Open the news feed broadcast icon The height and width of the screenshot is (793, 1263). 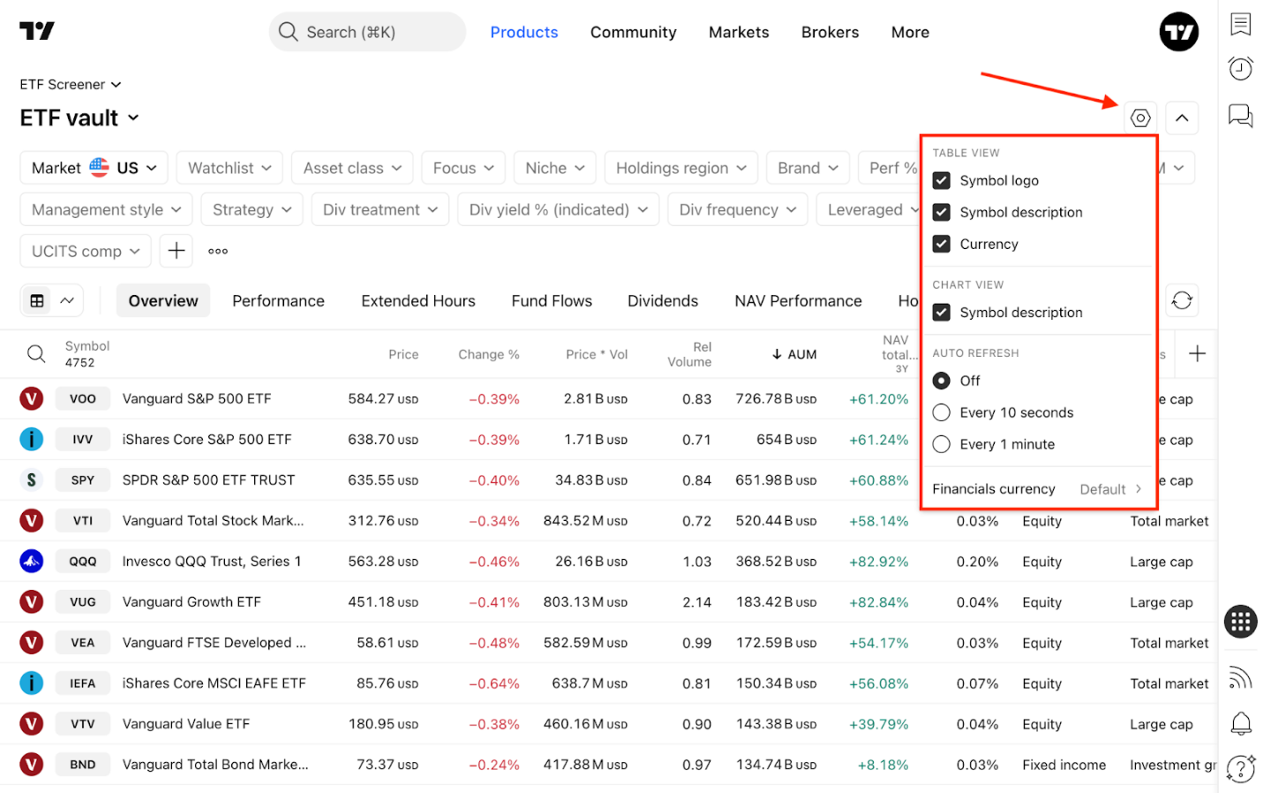click(1240, 678)
